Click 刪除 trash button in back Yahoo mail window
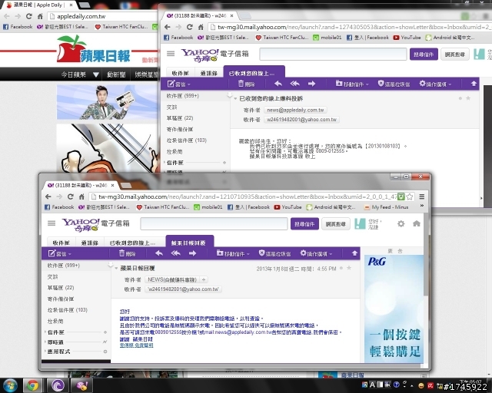 pos(246,84)
